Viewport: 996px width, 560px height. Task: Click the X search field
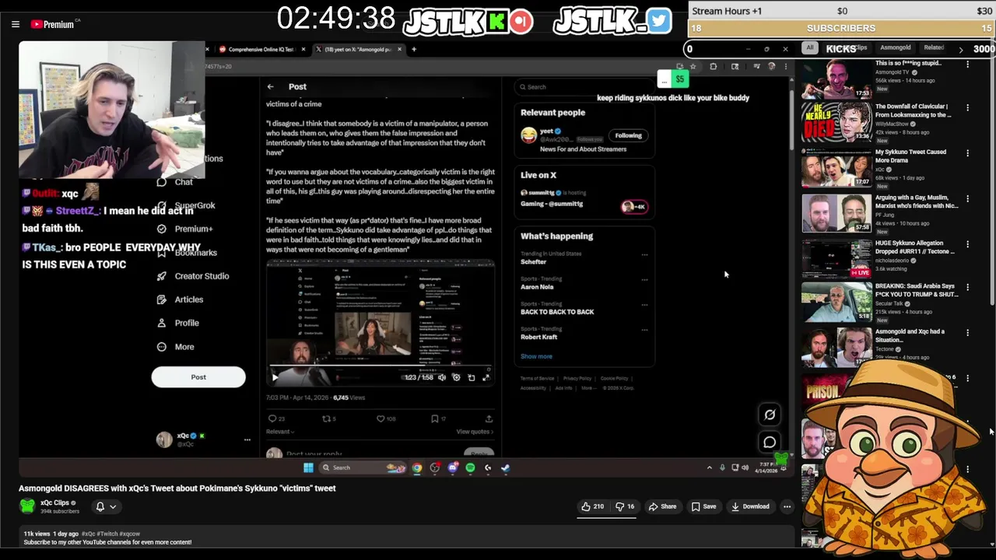coord(584,87)
